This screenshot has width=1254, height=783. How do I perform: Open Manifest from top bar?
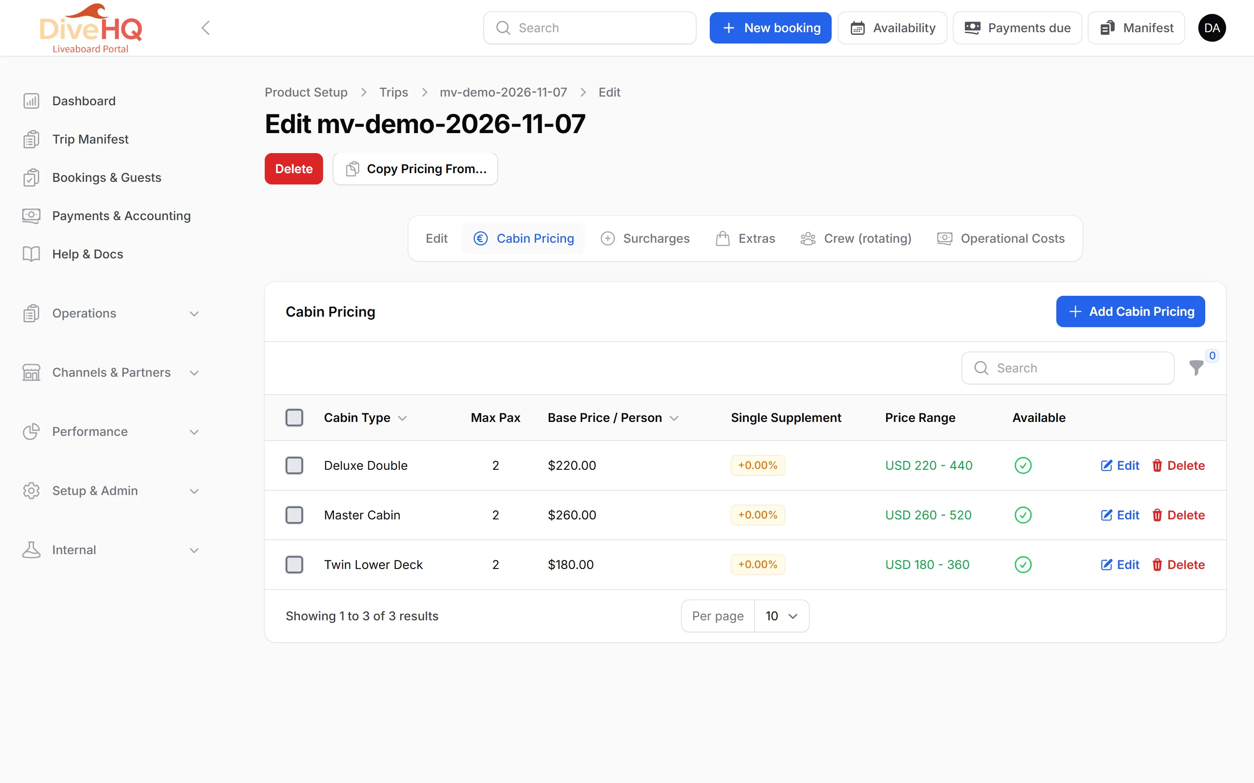click(1136, 28)
